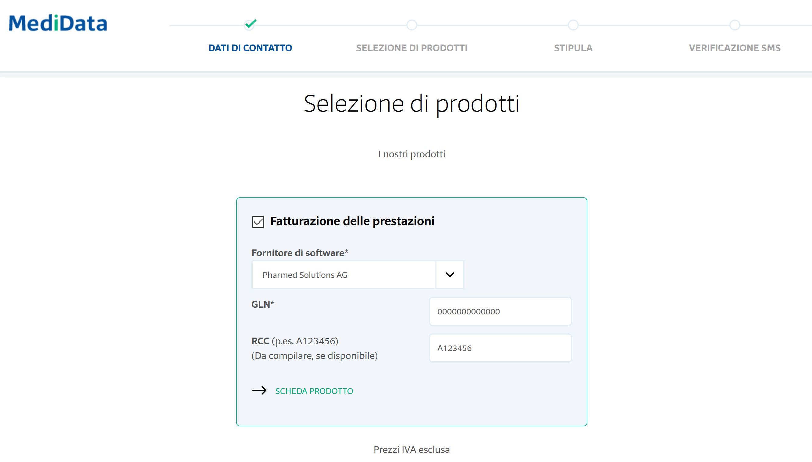Click the progress line between first two steps
This screenshot has height=462, width=812.
[331, 25]
